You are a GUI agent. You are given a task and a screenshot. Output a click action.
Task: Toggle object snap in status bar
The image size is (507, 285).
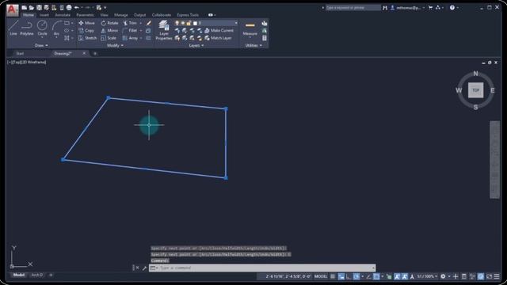(376, 276)
